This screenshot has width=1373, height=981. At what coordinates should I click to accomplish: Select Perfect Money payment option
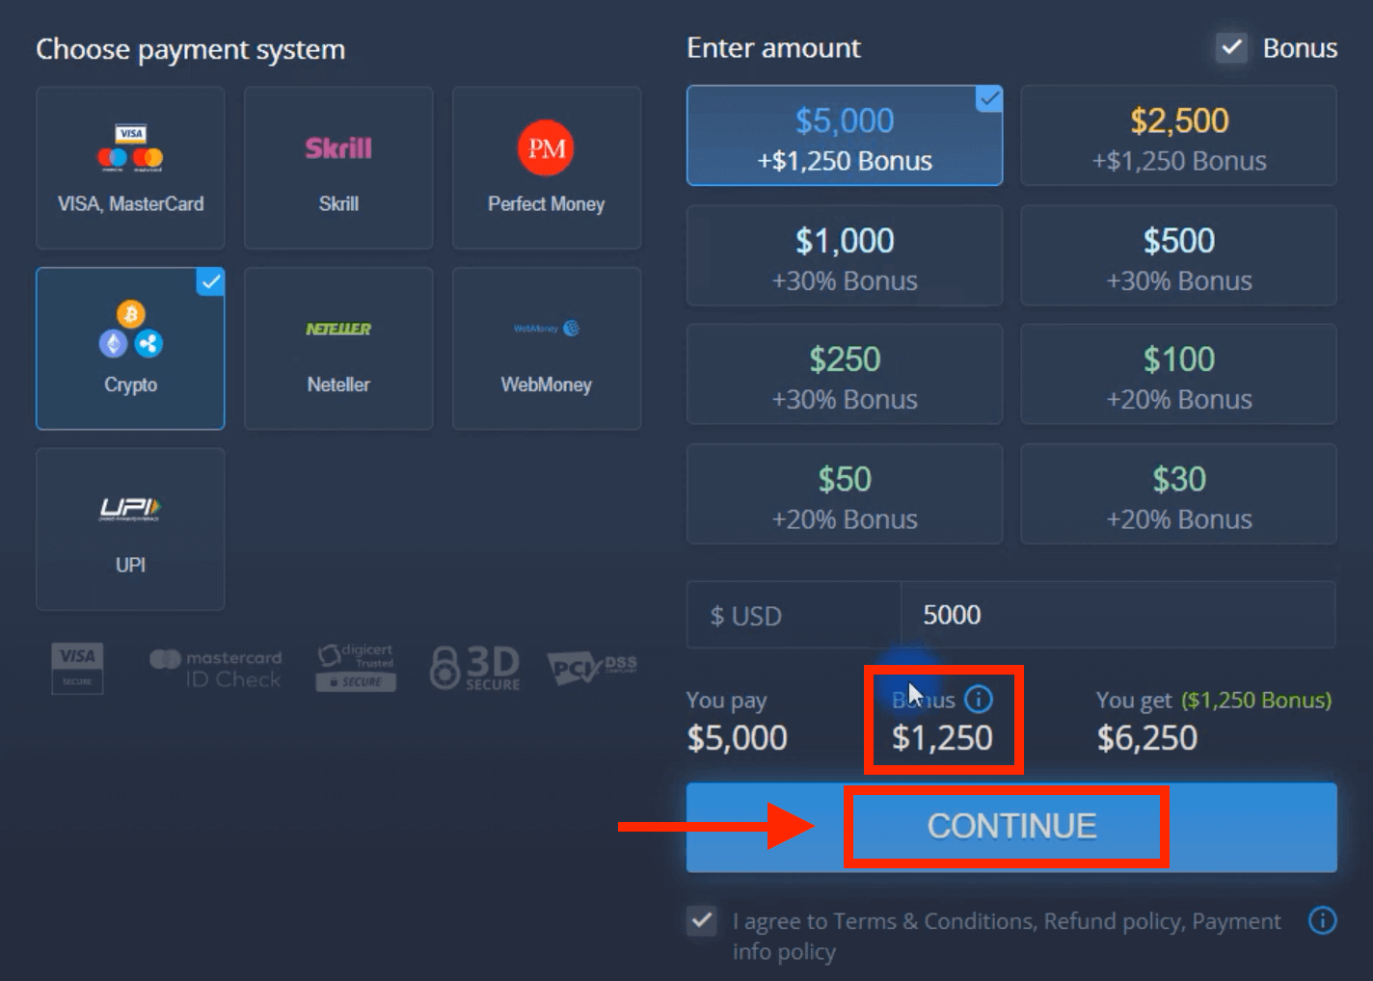(546, 168)
